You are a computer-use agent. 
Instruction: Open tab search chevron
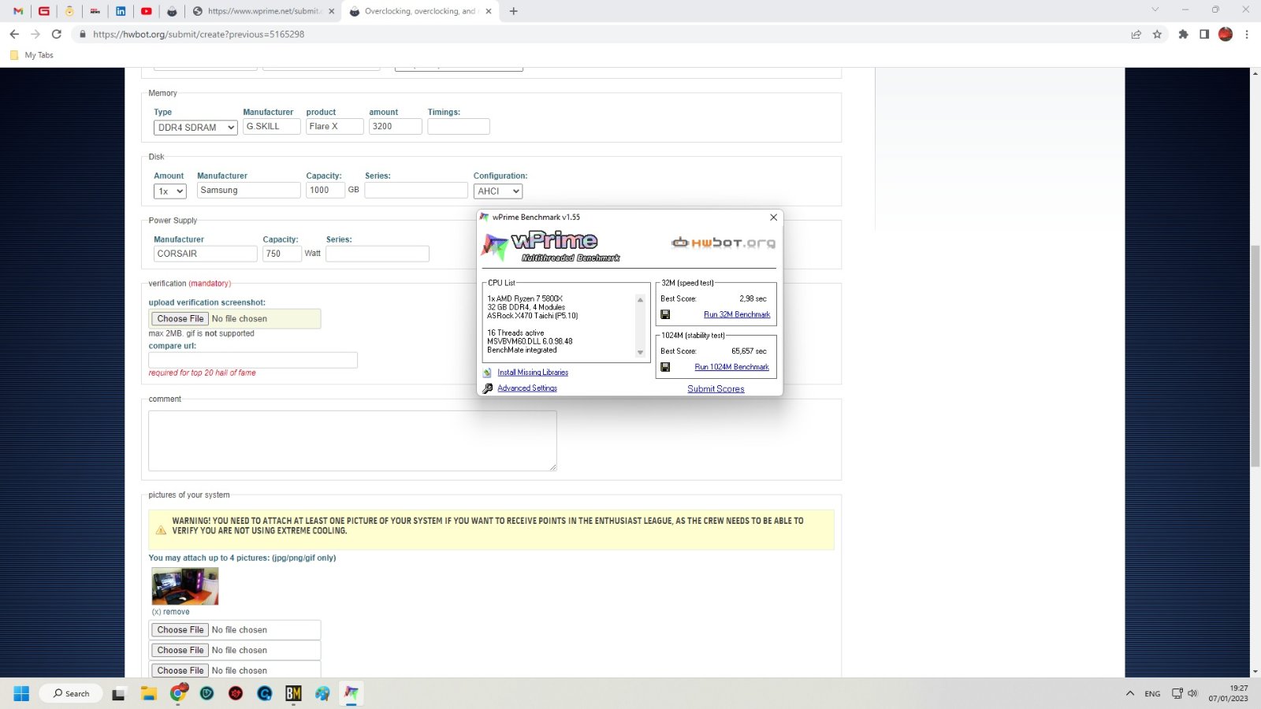tap(1155, 10)
